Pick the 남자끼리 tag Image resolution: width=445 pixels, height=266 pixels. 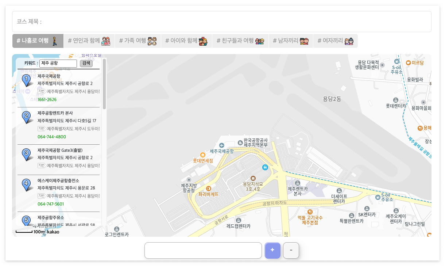click(x=291, y=41)
